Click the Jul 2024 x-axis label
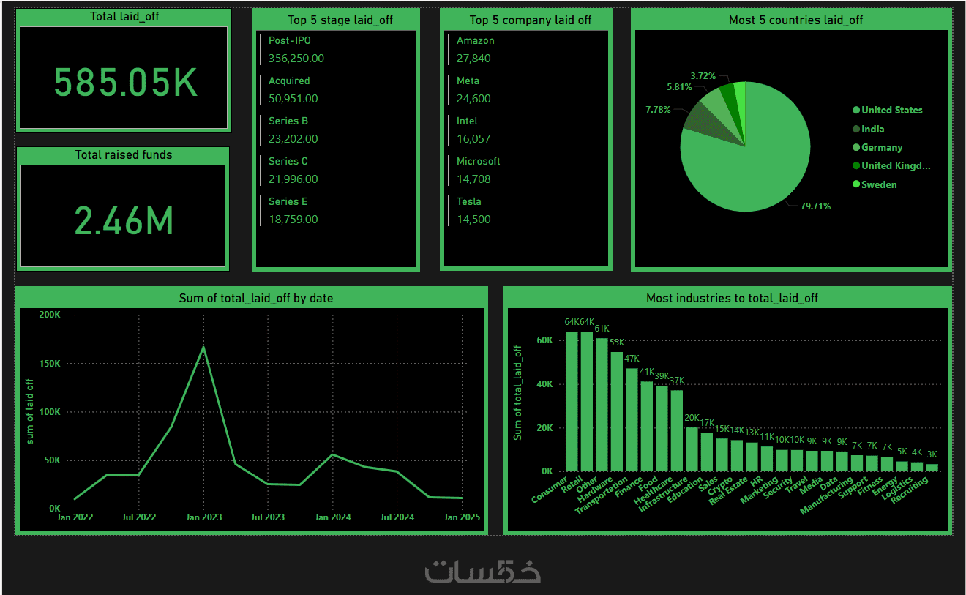The height and width of the screenshot is (595, 966). pyautogui.click(x=397, y=517)
